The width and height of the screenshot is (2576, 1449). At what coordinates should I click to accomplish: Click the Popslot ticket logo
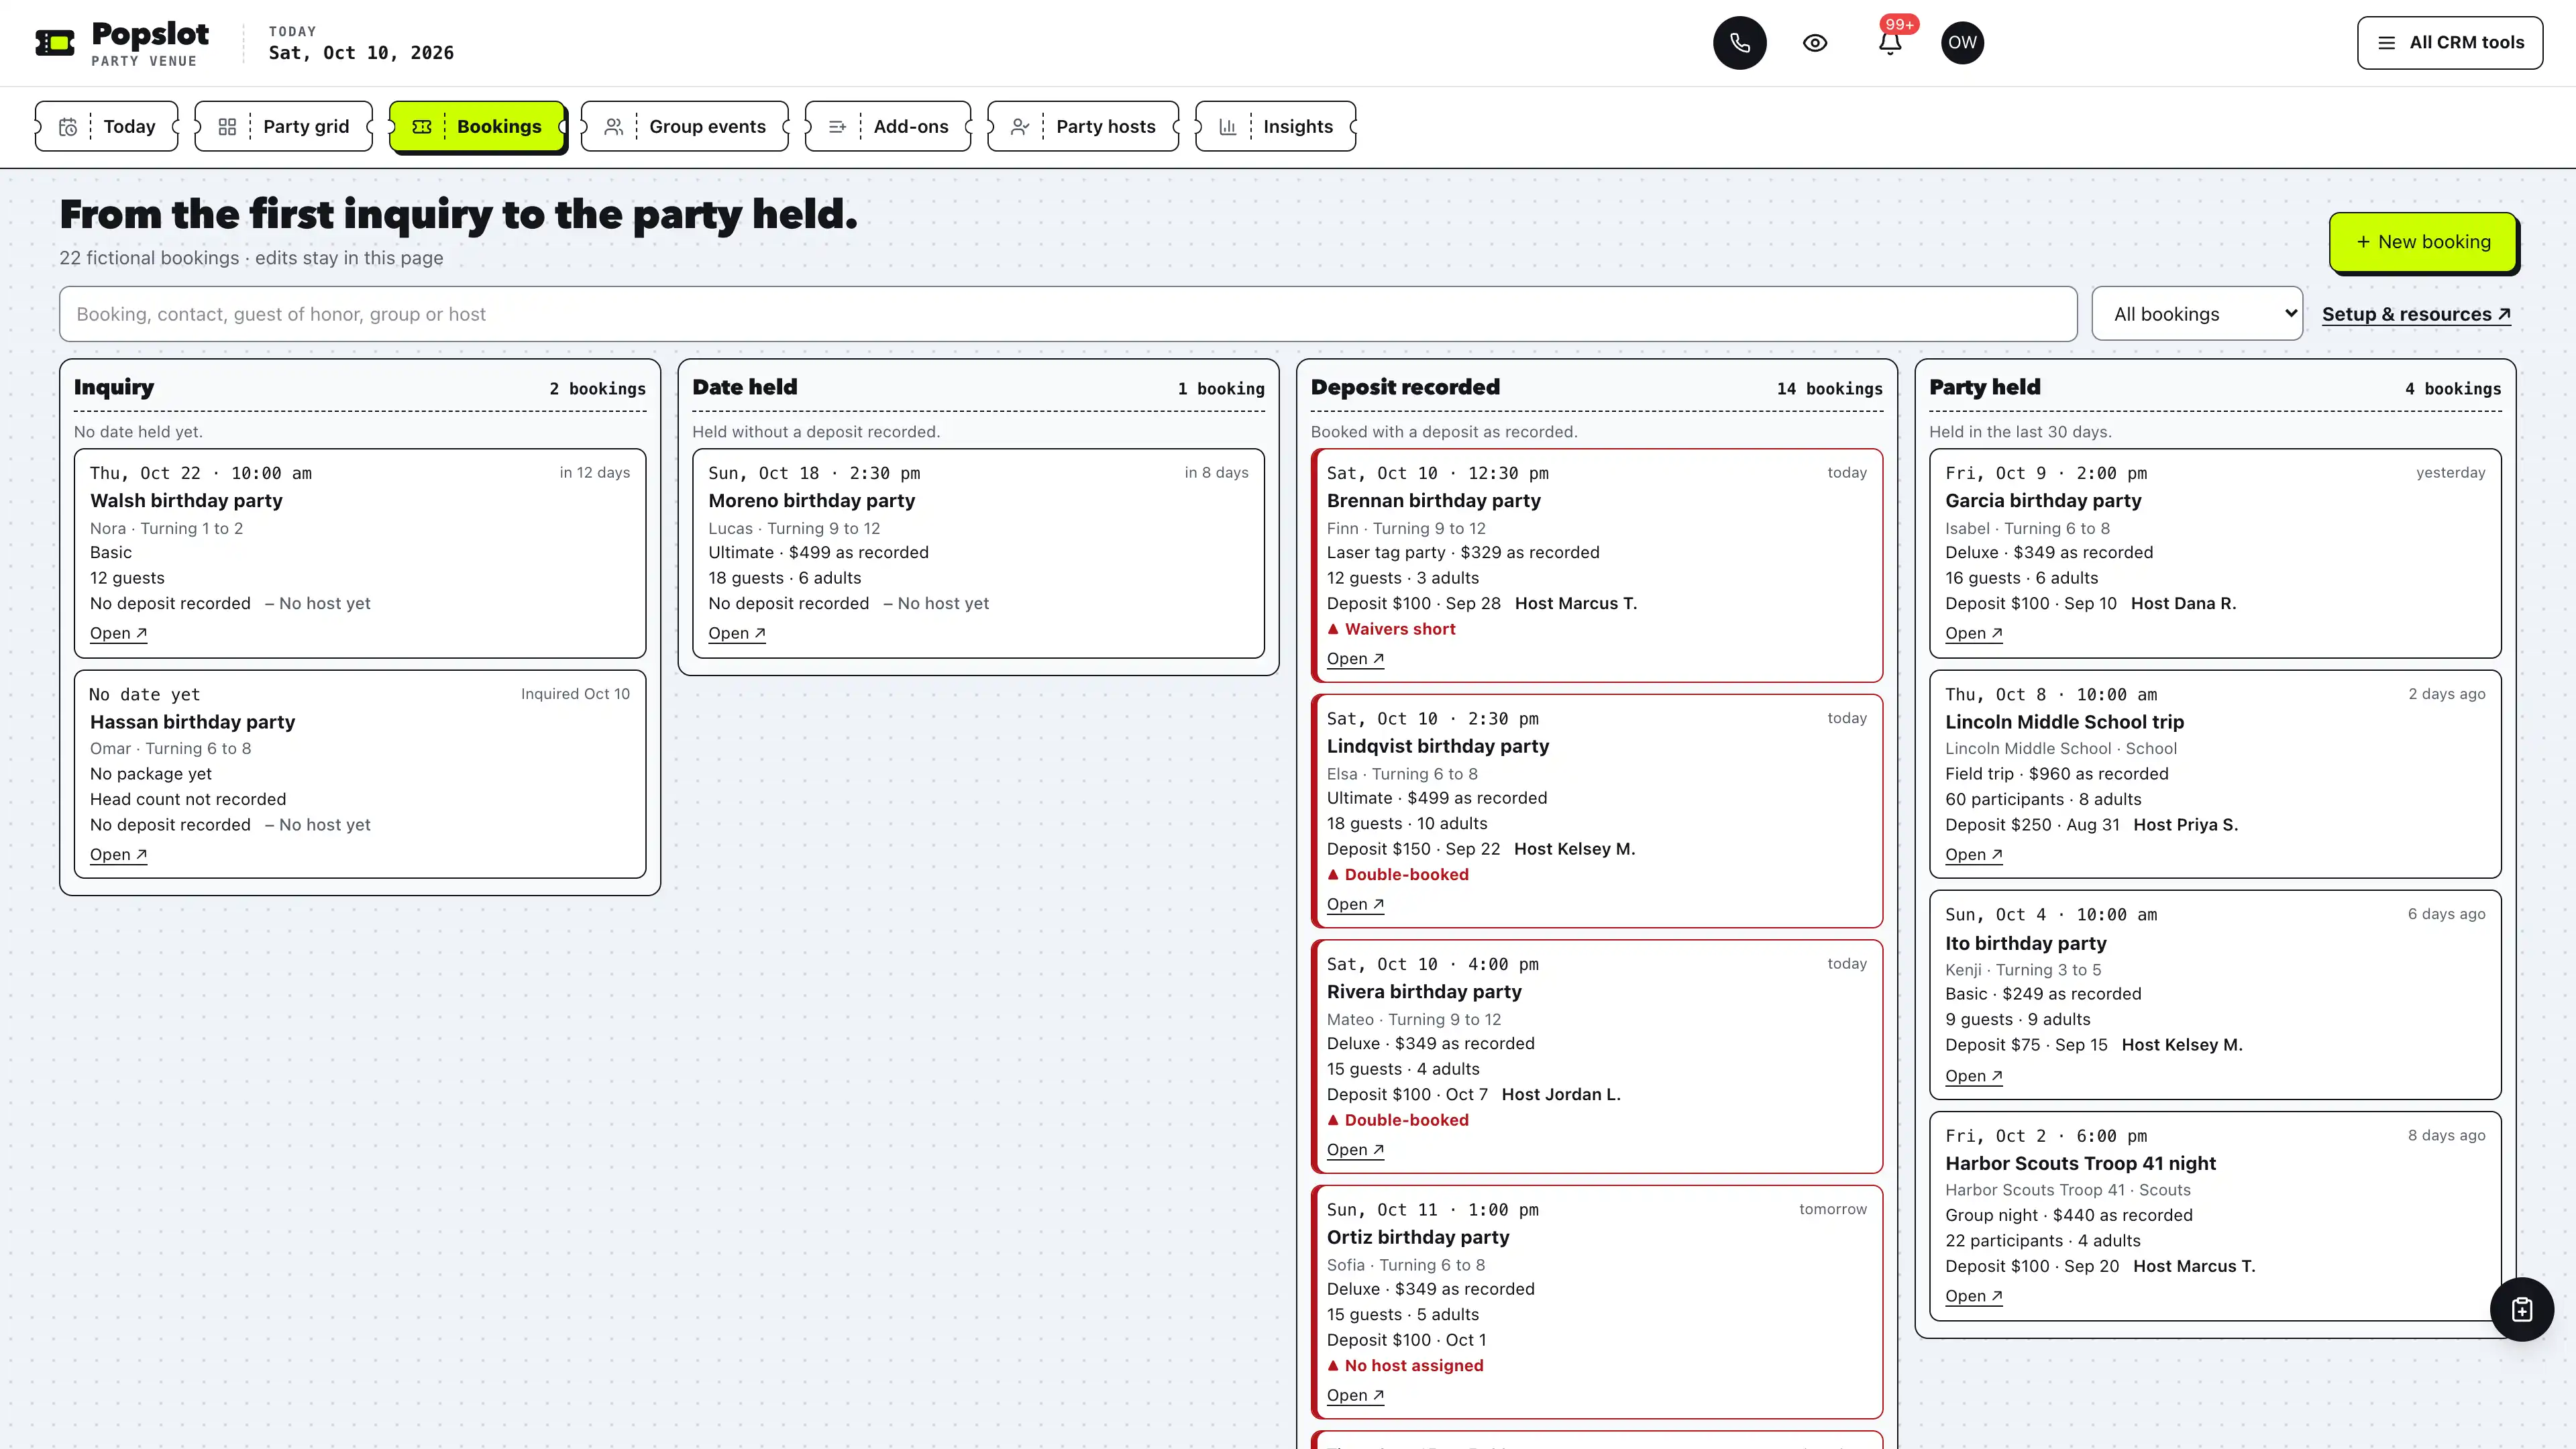tap(55, 43)
